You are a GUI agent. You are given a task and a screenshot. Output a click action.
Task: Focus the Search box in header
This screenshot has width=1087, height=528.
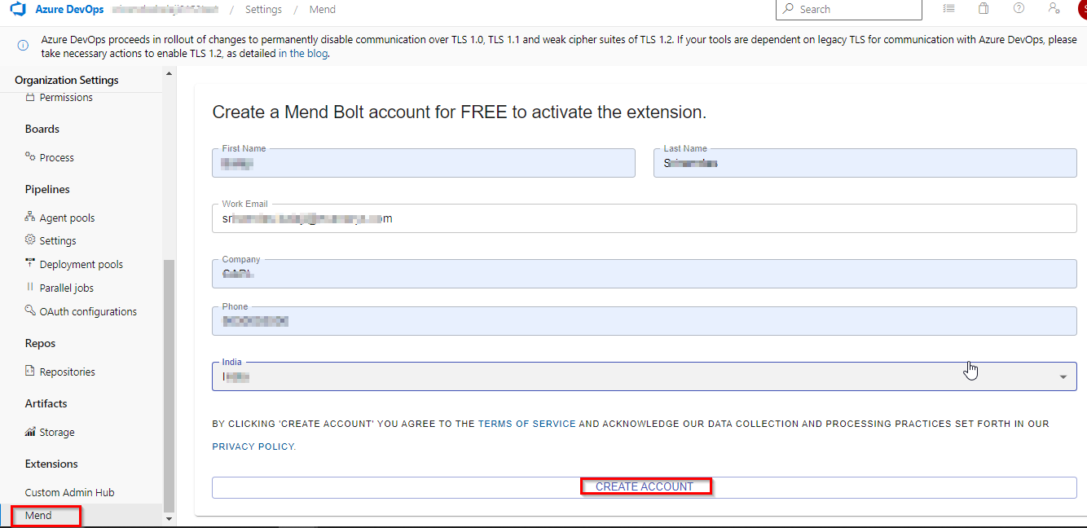[848, 9]
